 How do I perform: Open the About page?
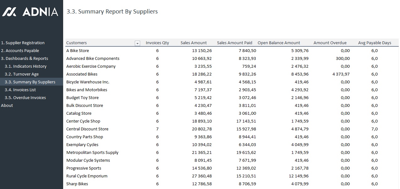[7, 106]
